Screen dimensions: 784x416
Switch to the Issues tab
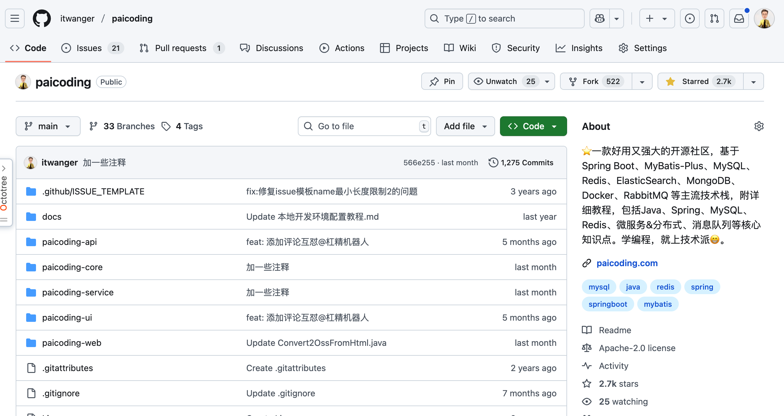tap(89, 48)
